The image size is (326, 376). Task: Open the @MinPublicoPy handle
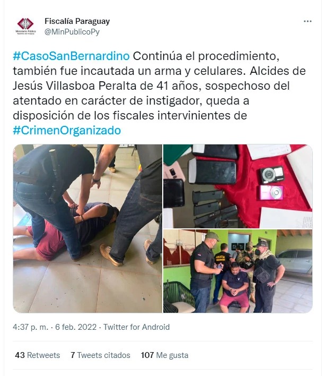[x=72, y=32]
